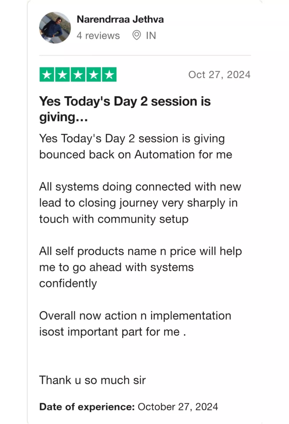Click the fourth green rating star
Image resolution: width=289 pixels, height=424 pixels.
click(93, 75)
